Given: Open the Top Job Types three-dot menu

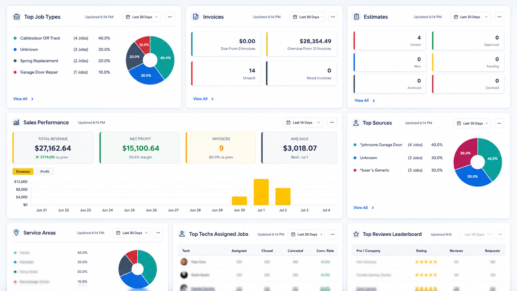Looking at the screenshot, I should 170,17.
